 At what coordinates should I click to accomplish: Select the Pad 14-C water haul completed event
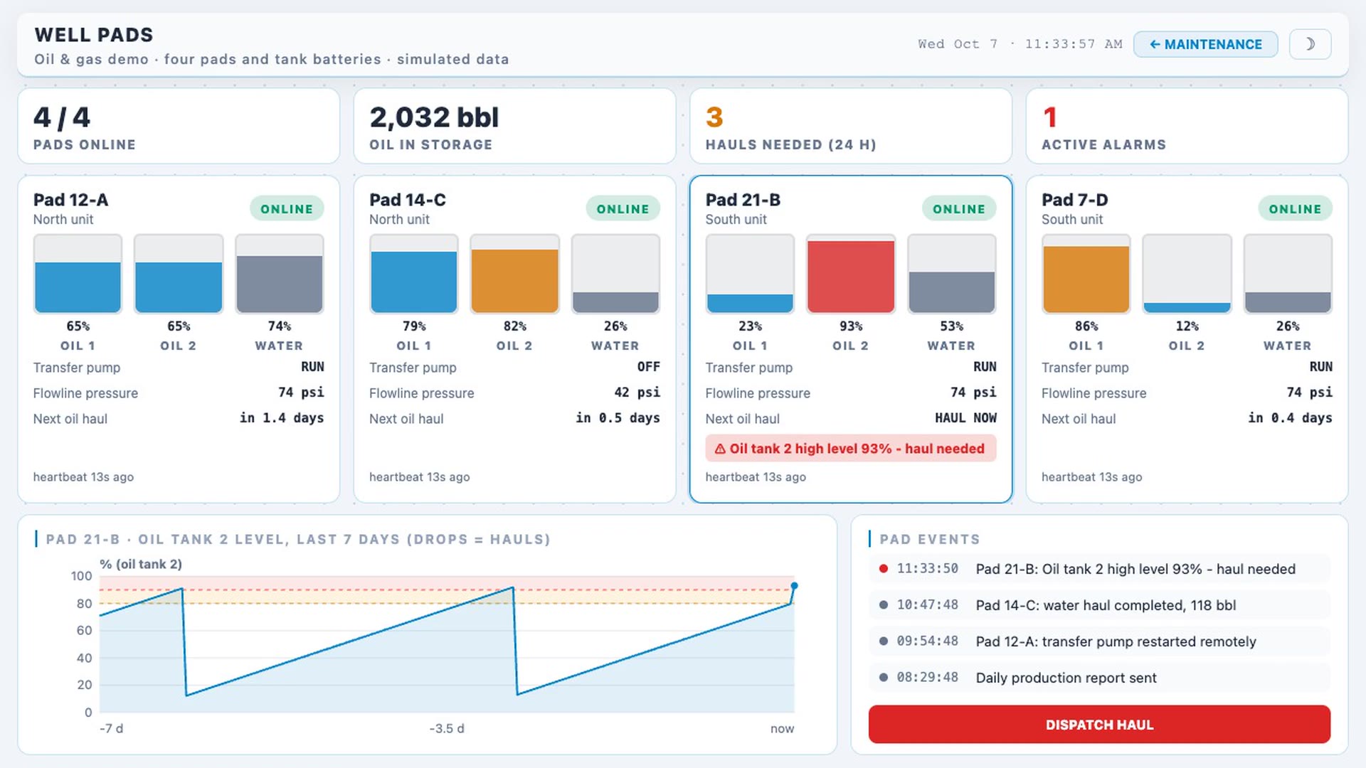1099,605
